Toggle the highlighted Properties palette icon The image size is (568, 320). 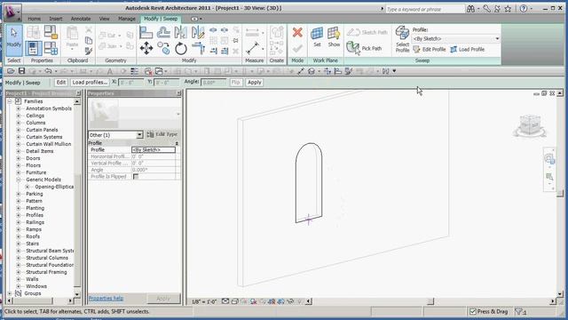(33, 48)
